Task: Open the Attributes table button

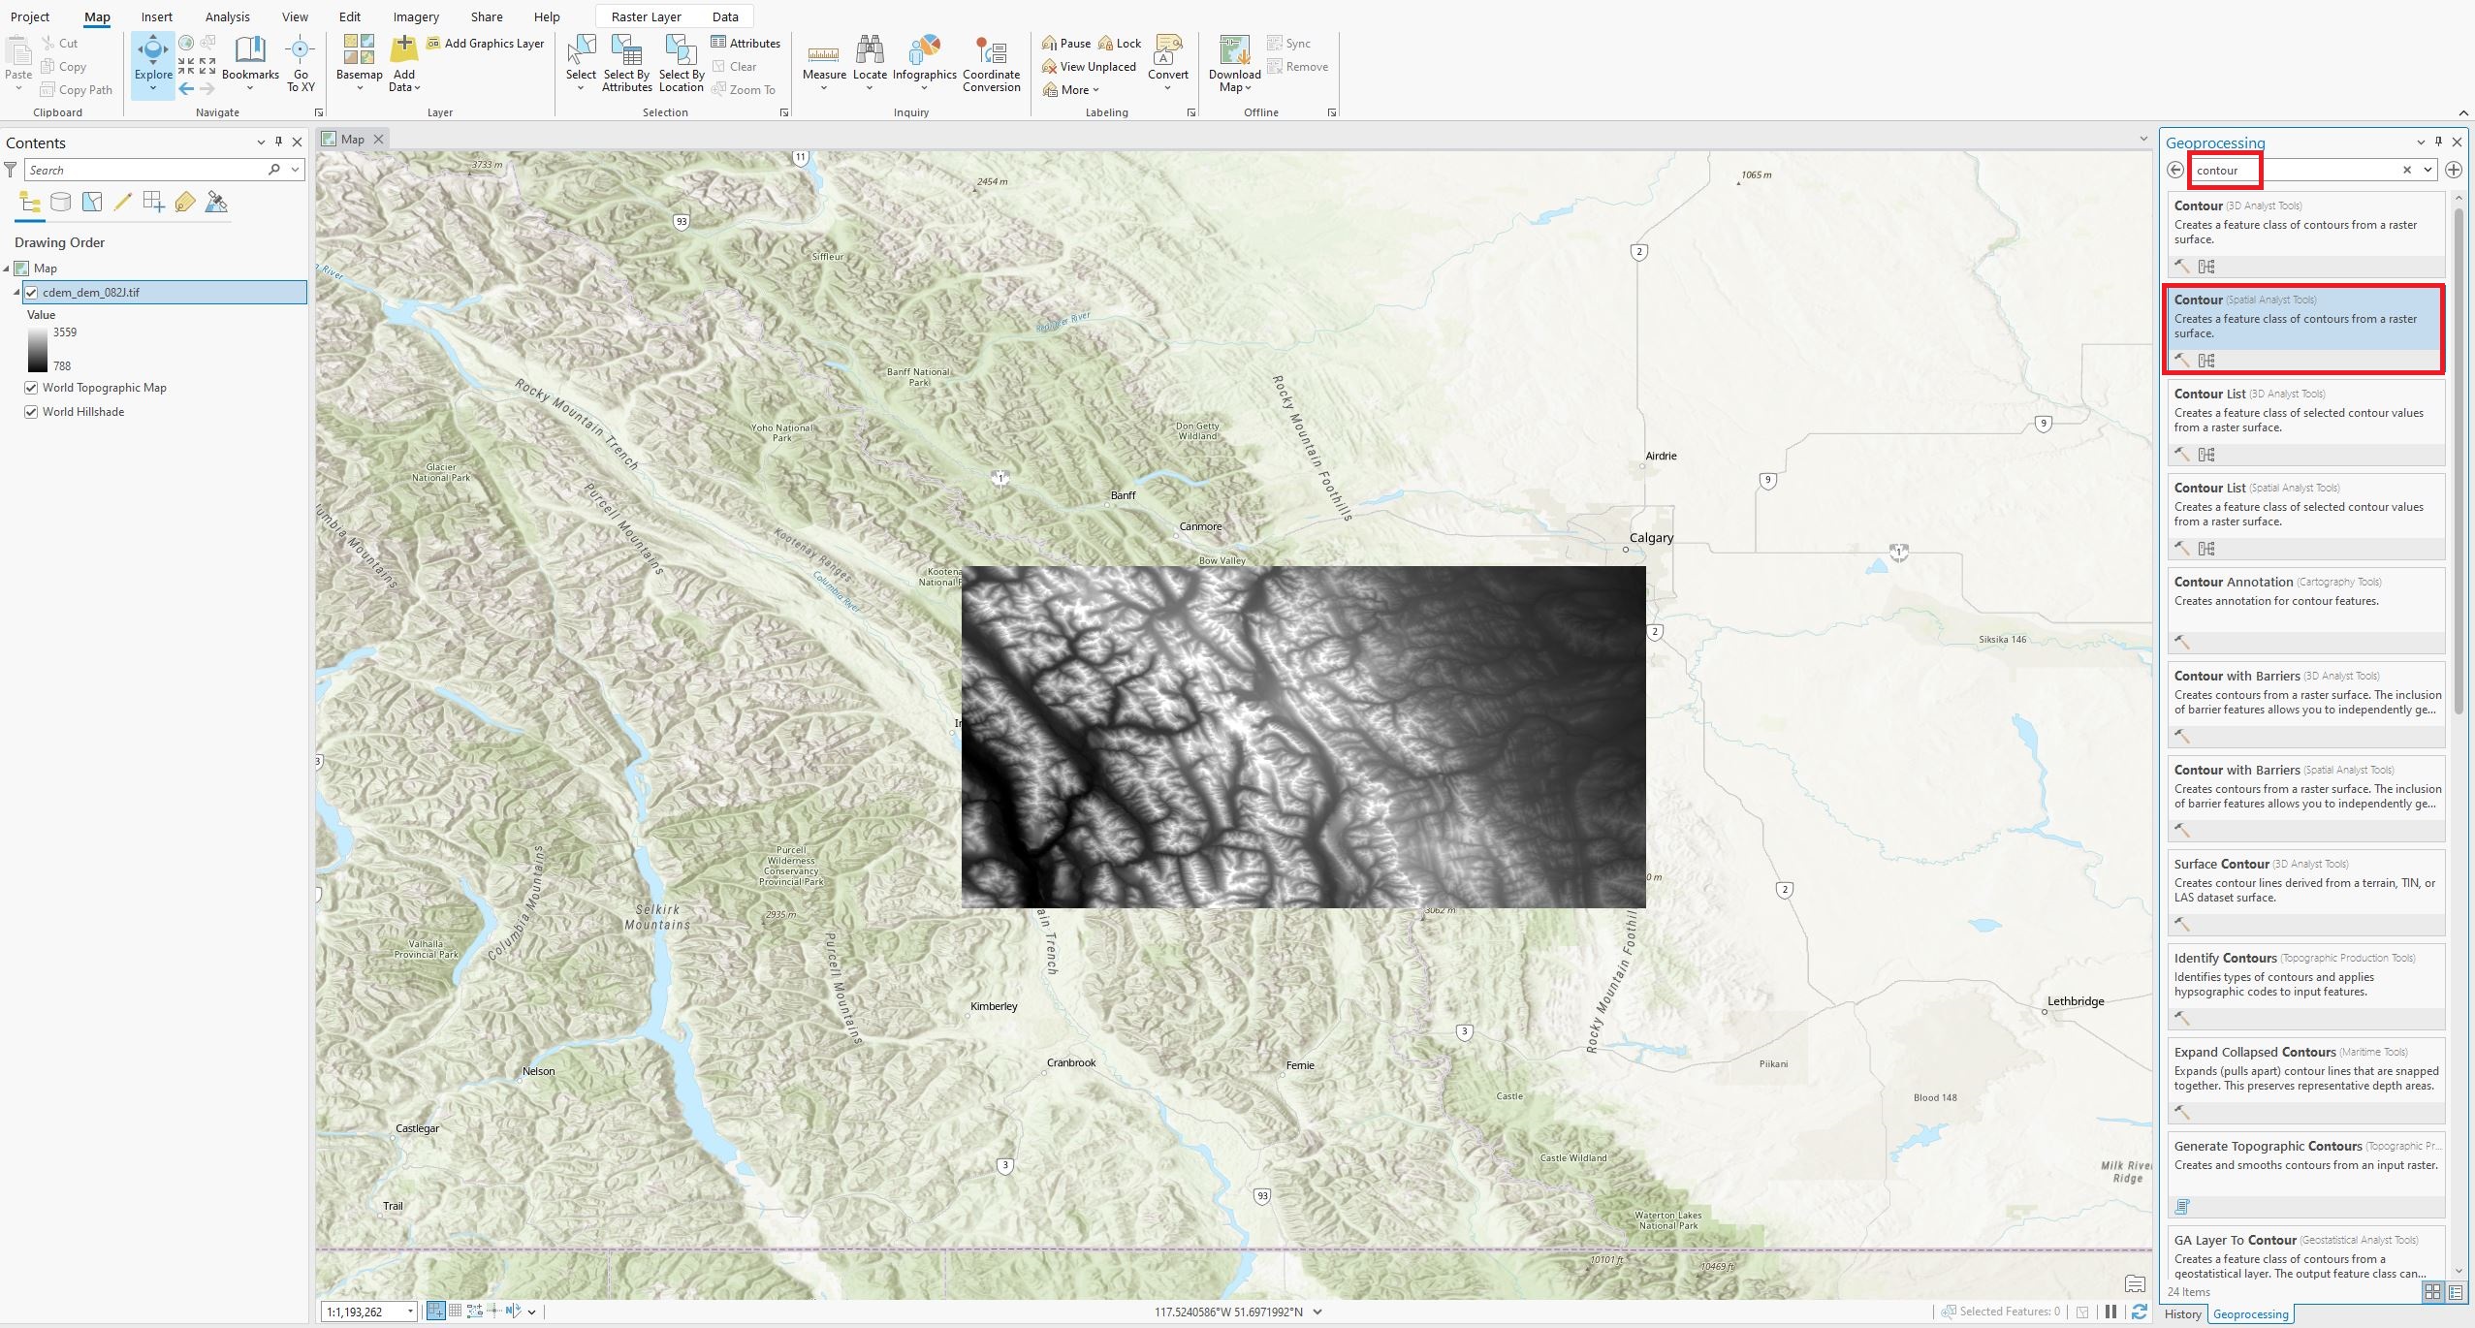Action: tap(746, 44)
